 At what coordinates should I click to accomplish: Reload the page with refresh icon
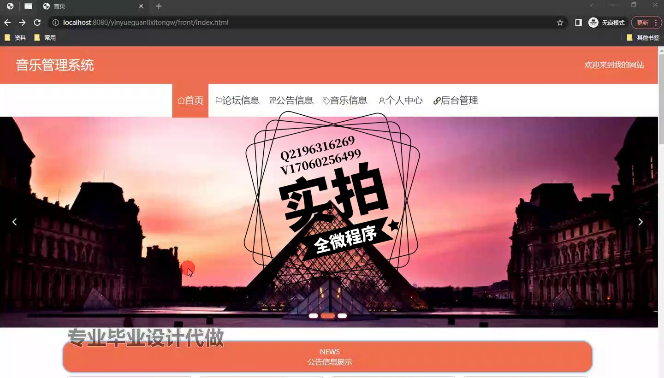coord(37,23)
